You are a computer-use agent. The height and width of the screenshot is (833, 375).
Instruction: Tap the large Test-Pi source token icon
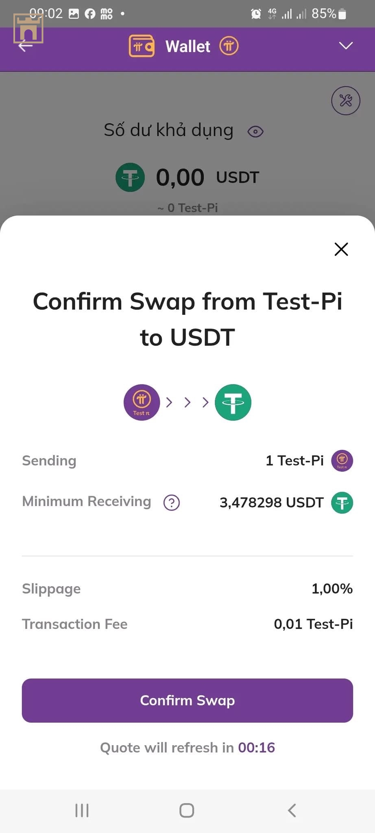tap(142, 402)
